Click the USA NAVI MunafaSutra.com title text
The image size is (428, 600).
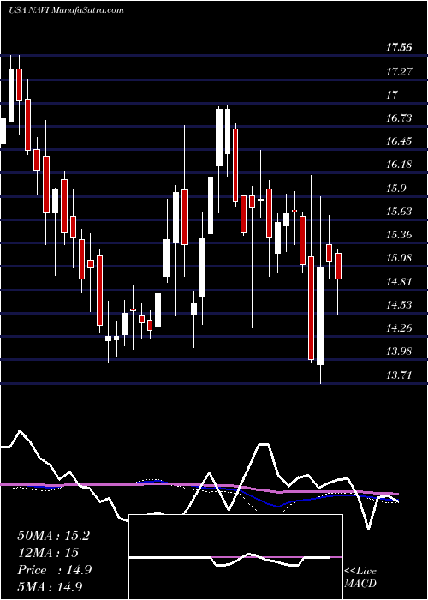[x=66, y=10]
